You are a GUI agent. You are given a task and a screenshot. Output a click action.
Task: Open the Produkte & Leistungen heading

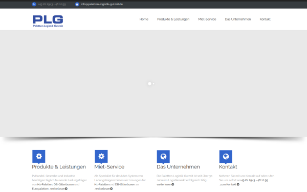(x=59, y=167)
